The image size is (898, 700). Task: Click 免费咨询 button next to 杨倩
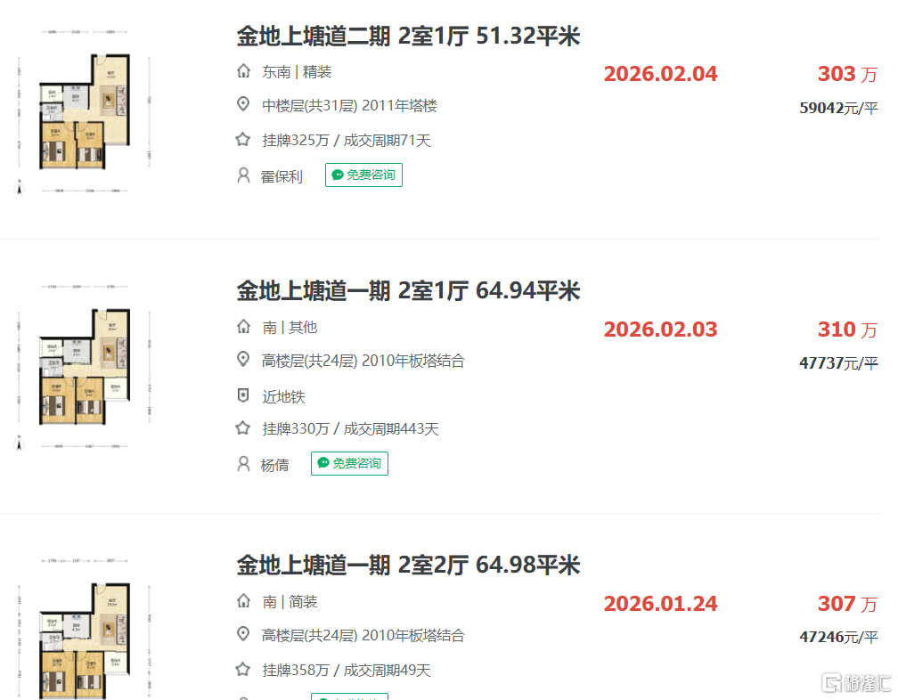[x=349, y=464]
